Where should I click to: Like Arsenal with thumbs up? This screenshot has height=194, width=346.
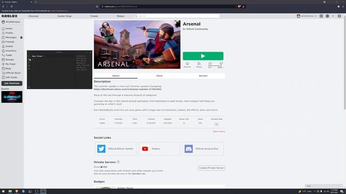tap(210, 64)
